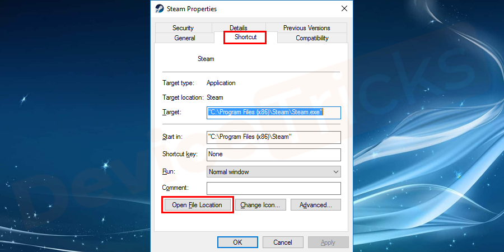Viewport: 504px width, 252px height.
Task: Click the 'Application' target type text
Action: pyautogui.click(x=221, y=83)
